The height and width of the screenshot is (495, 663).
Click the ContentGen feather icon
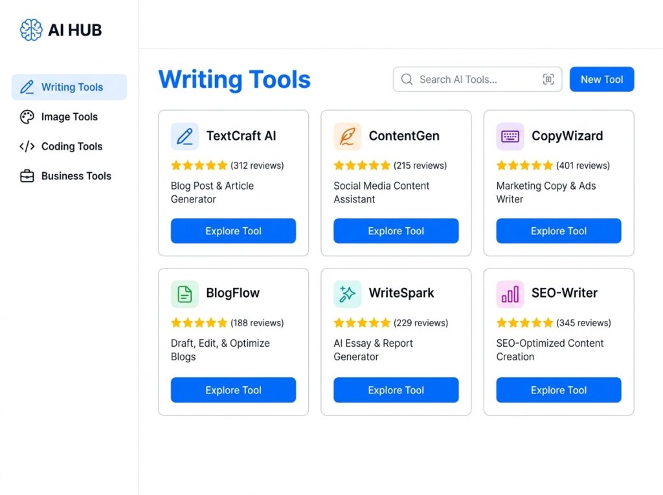tap(348, 137)
